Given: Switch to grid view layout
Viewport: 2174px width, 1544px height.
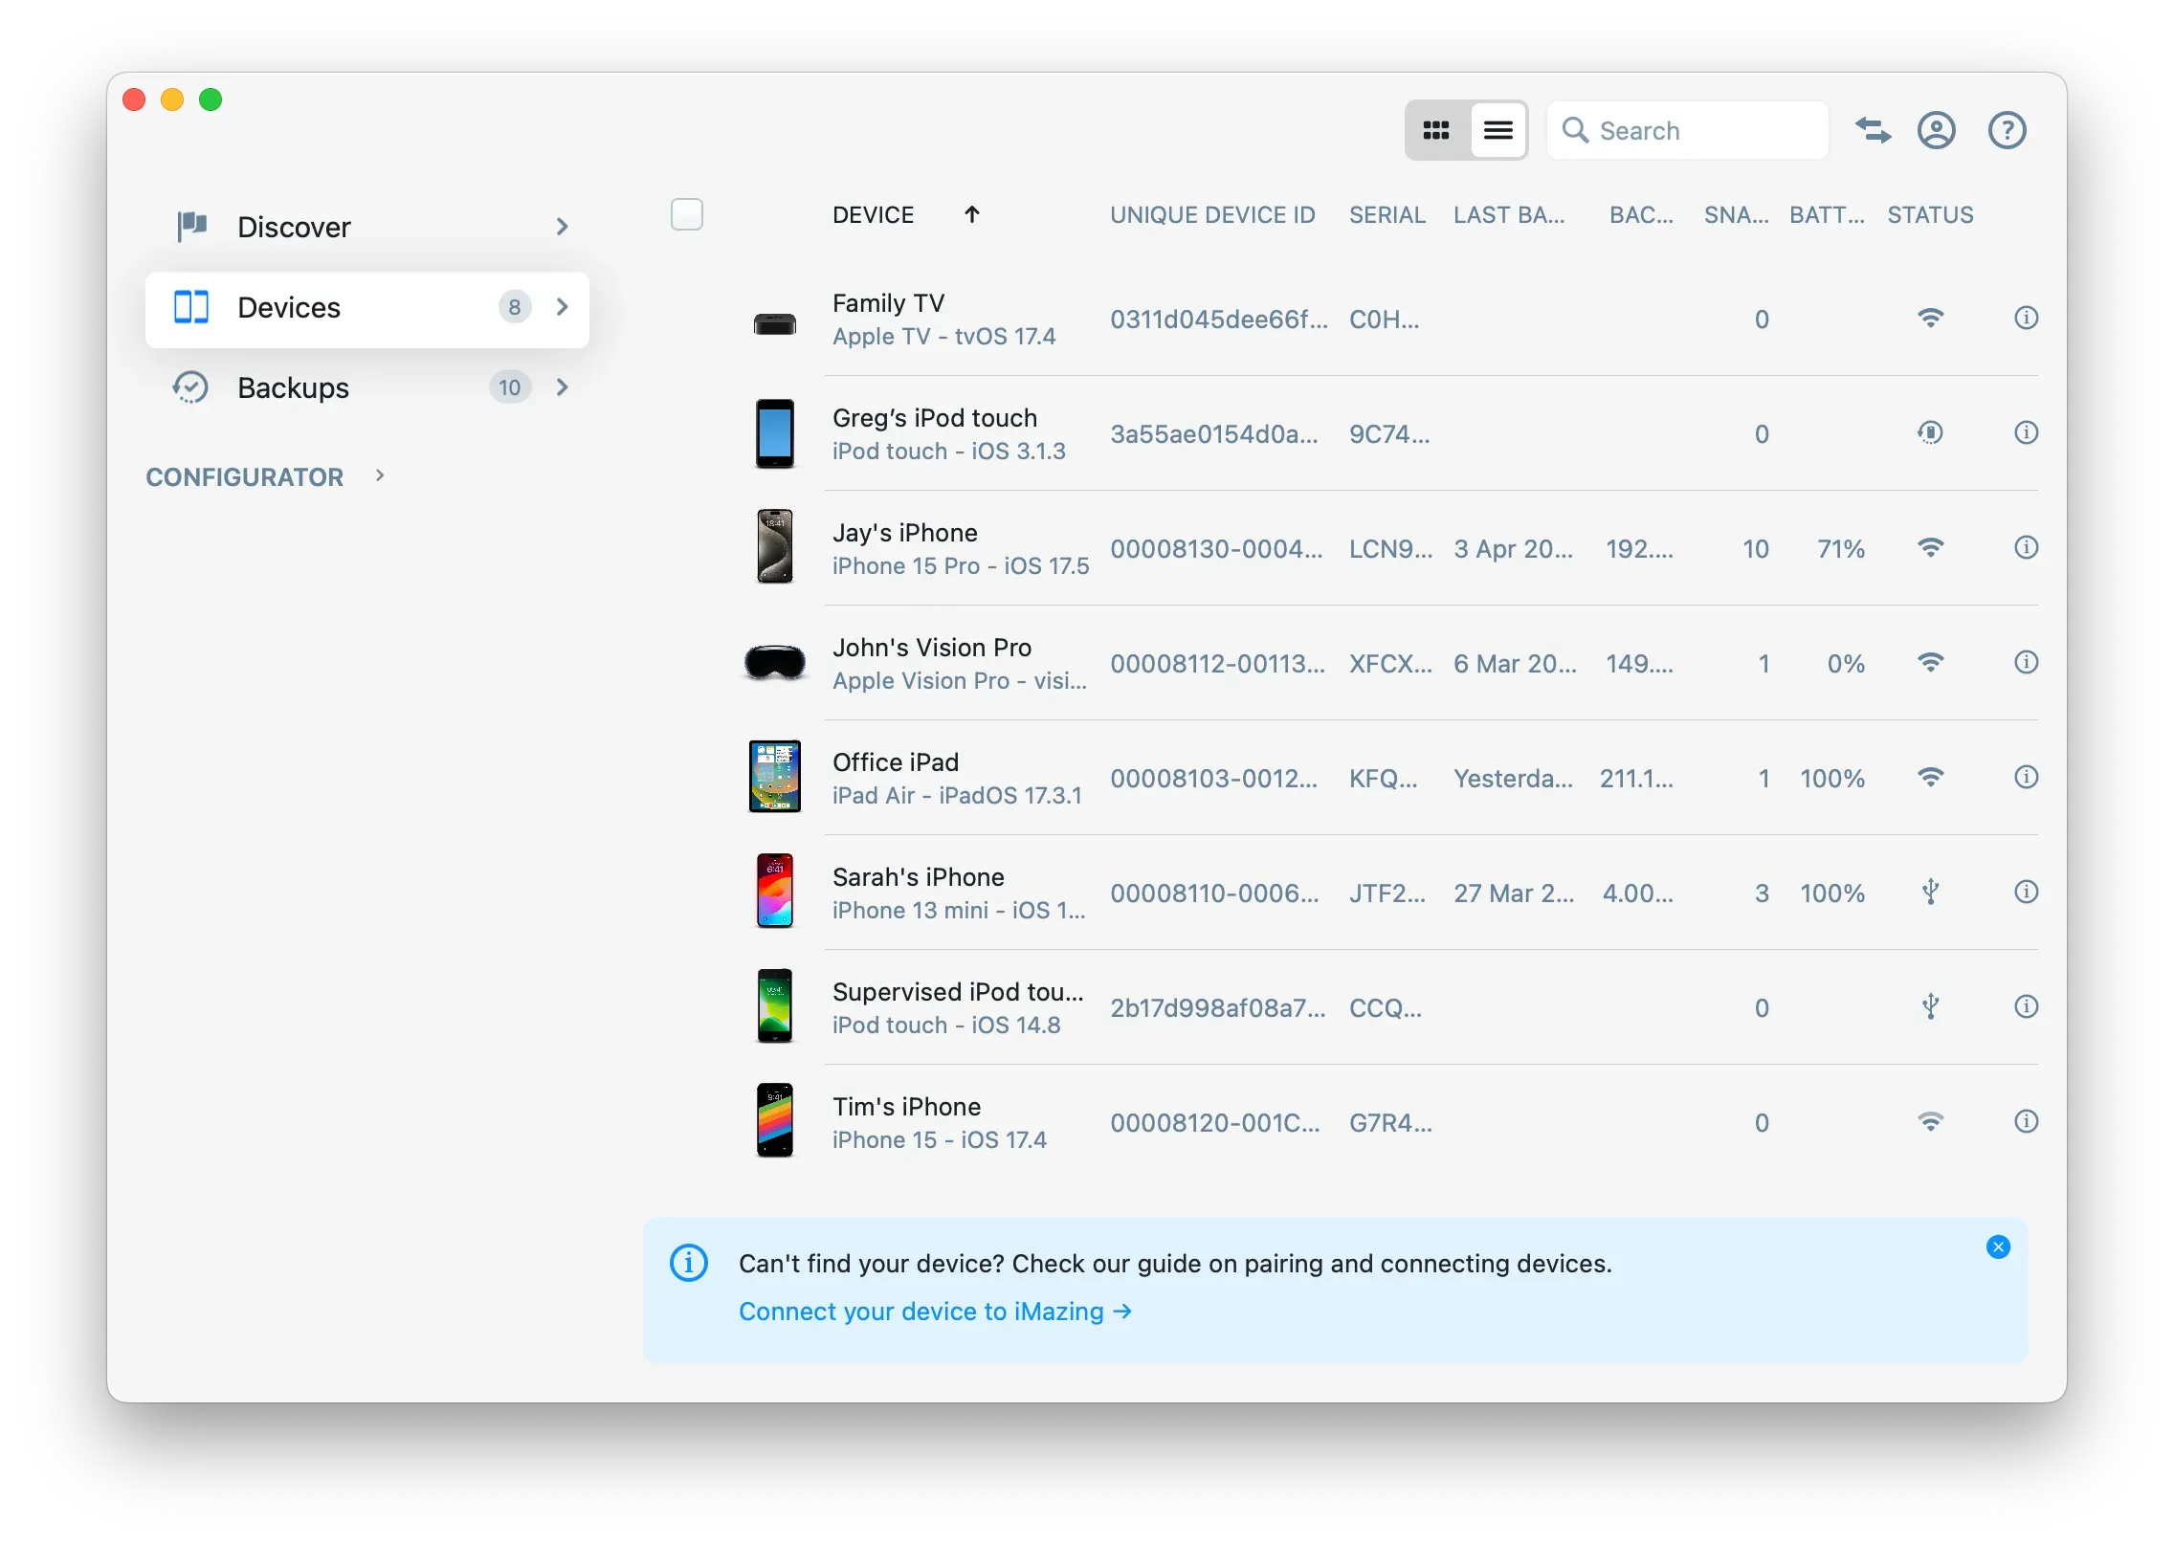Looking at the screenshot, I should pyautogui.click(x=1435, y=129).
